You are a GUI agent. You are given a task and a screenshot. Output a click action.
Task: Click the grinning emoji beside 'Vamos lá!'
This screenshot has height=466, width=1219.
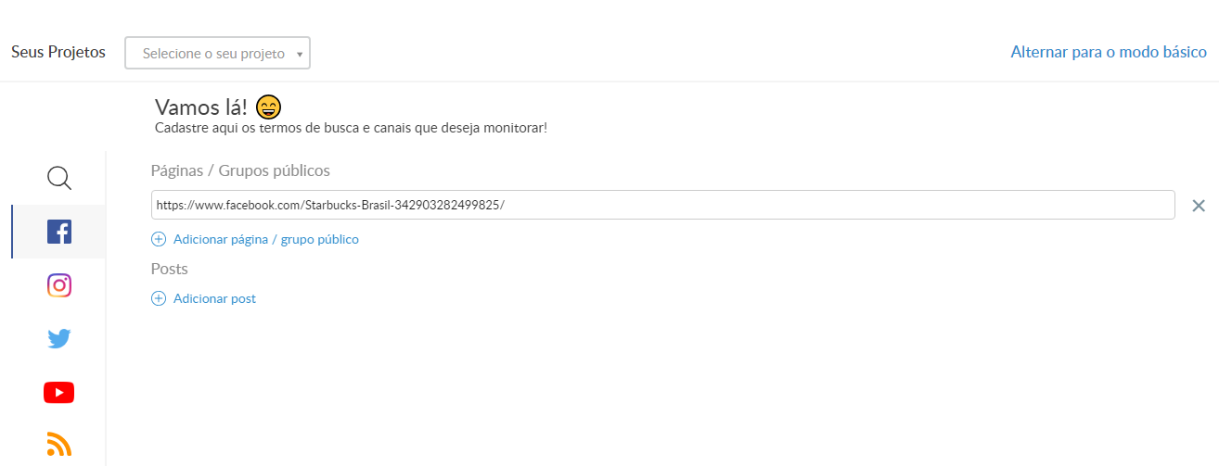pos(268,107)
